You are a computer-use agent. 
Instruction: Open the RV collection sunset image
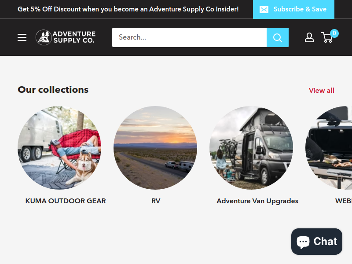pyautogui.click(x=155, y=148)
